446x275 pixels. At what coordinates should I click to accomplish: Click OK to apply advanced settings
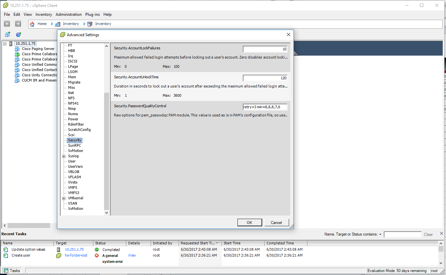pos(249,222)
